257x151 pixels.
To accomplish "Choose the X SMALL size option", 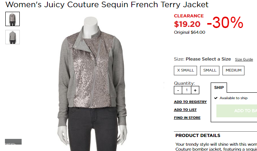I will coord(185,70).
